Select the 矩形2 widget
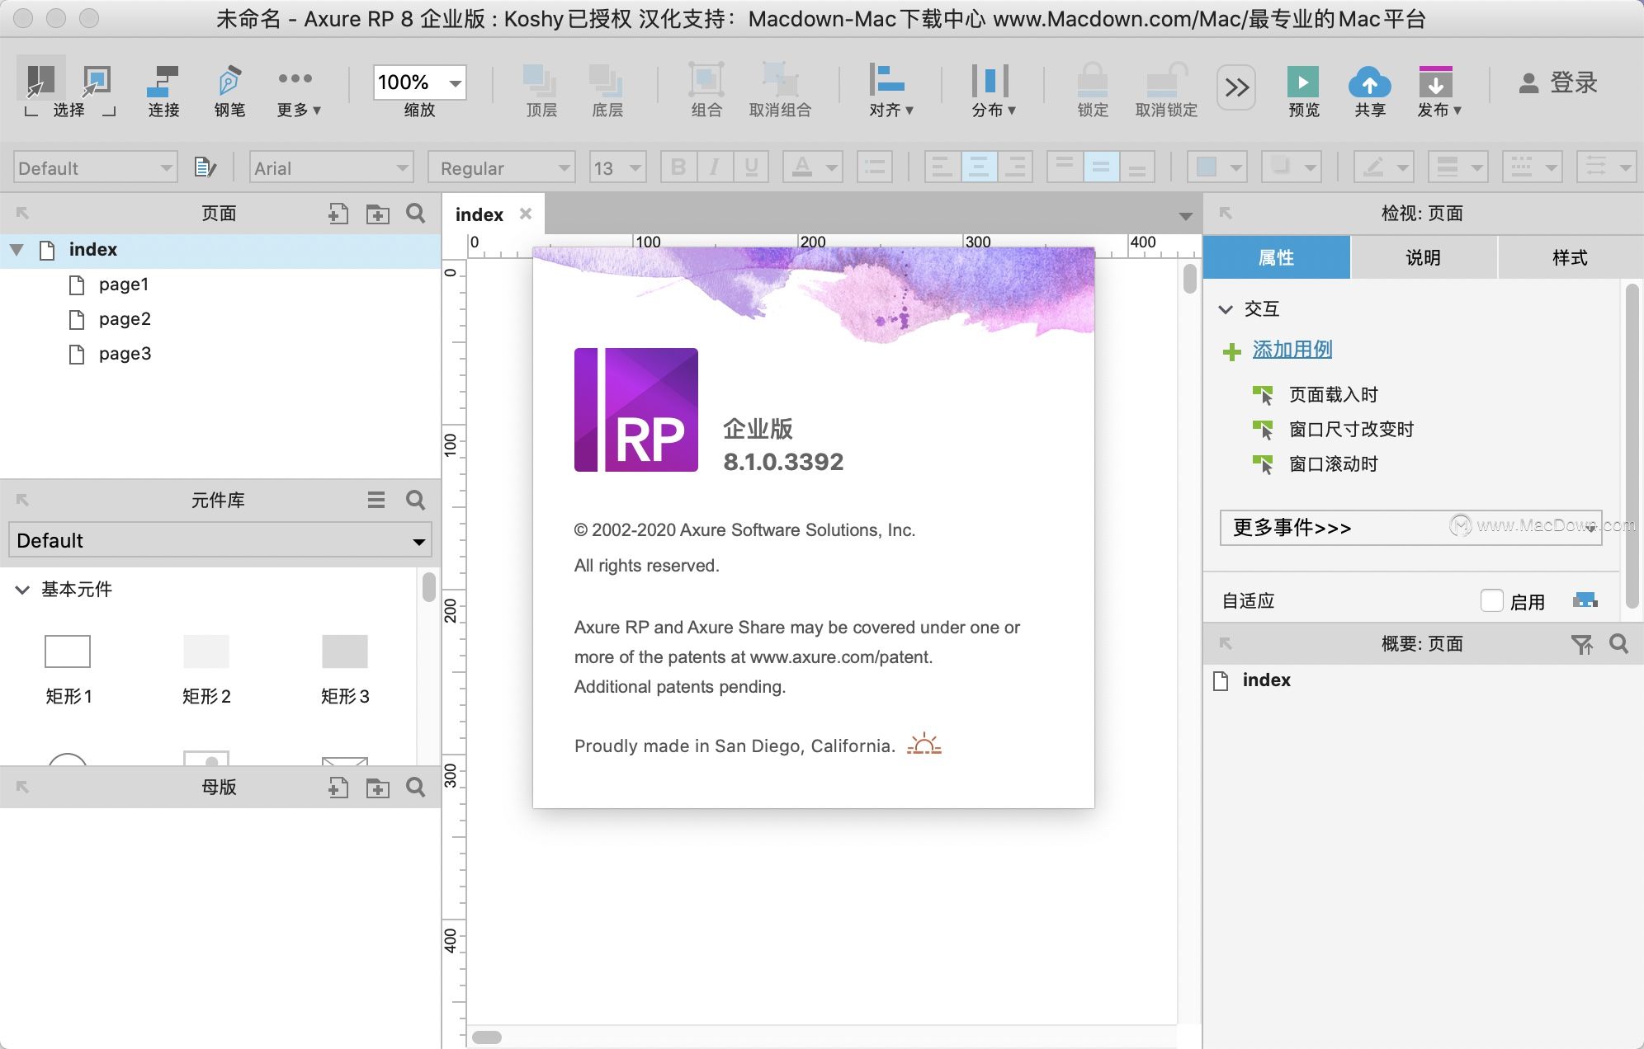 click(206, 670)
